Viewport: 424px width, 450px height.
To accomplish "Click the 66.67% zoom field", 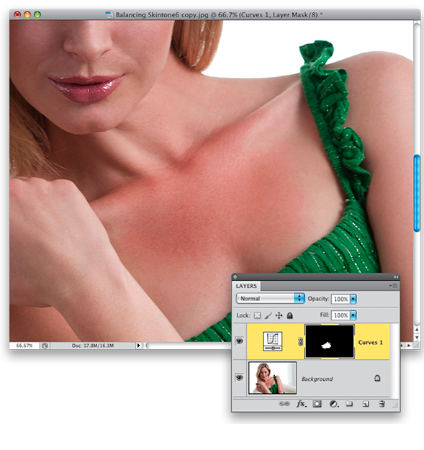I will [x=24, y=346].
